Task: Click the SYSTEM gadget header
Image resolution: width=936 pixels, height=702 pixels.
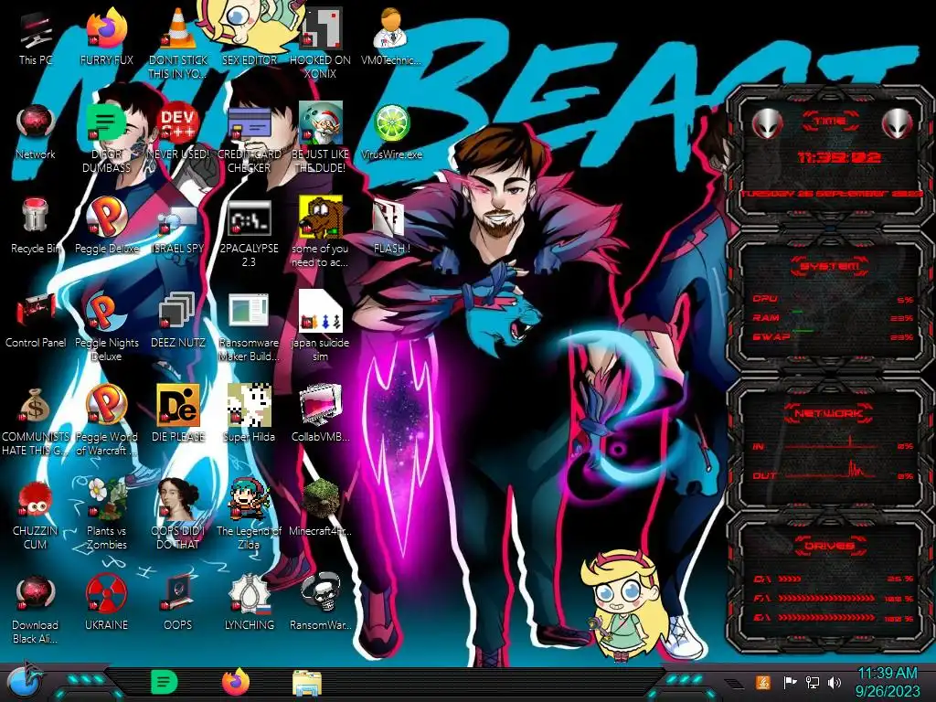Action: click(x=830, y=266)
